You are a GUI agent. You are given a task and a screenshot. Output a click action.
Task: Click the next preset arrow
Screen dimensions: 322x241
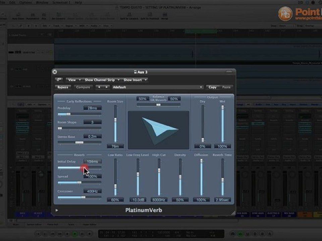[x=106, y=87]
